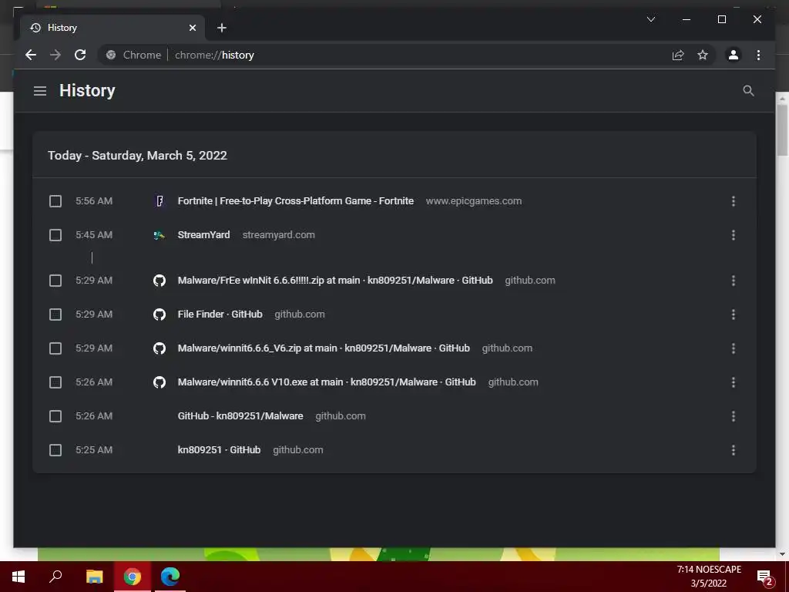This screenshot has height=592, width=789.
Task: Open more actions for FrEe wInNit zip entry
Action: coord(734,281)
